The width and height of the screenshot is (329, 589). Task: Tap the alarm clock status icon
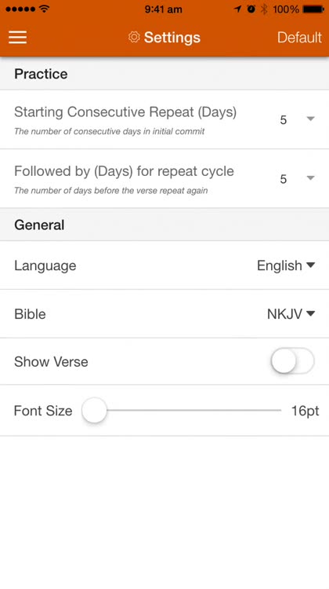click(251, 9)
